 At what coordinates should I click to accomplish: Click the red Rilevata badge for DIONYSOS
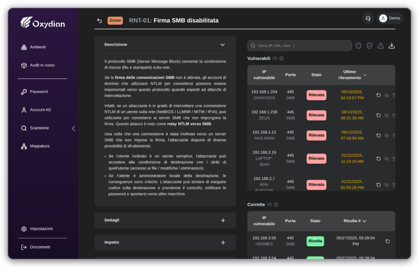316,95
